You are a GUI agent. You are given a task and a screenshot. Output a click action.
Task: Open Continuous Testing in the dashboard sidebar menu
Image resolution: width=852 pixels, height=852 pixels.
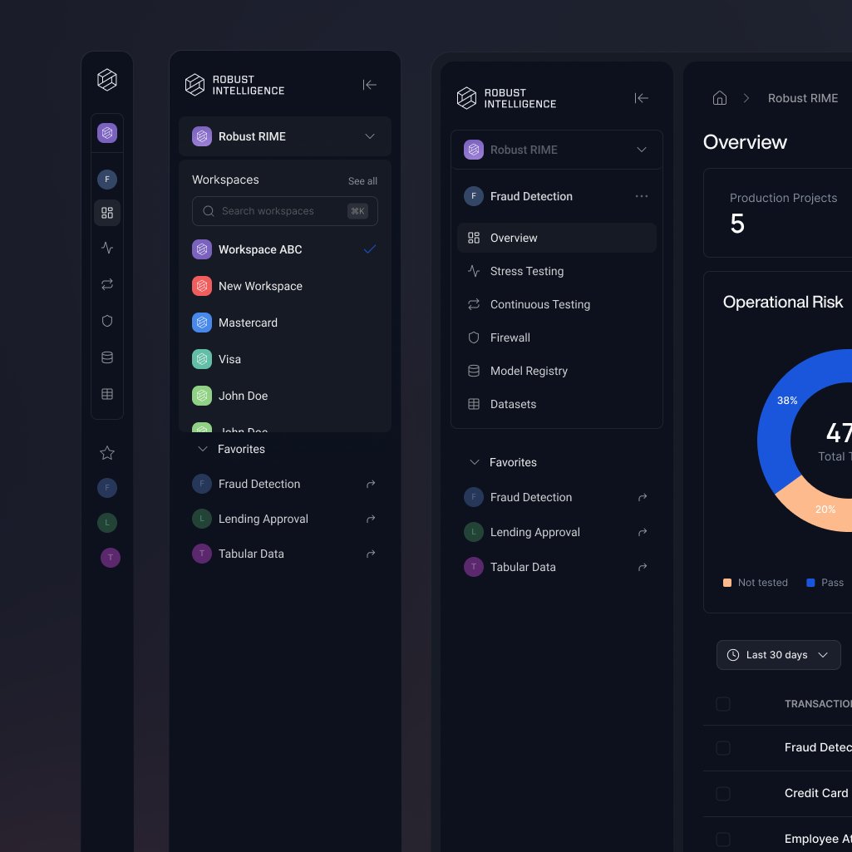point(556,304)
